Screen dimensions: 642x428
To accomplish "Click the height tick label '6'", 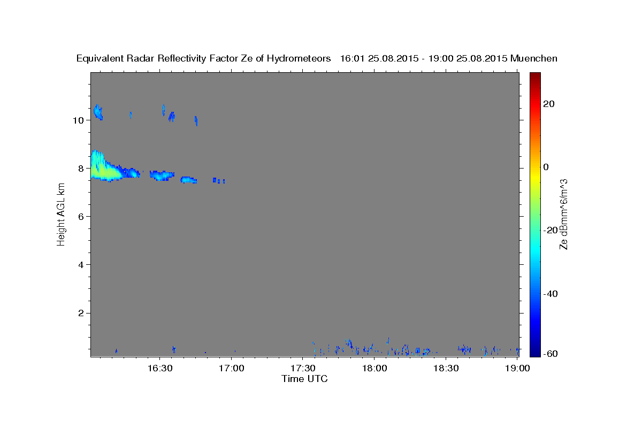I will (80, 216).
